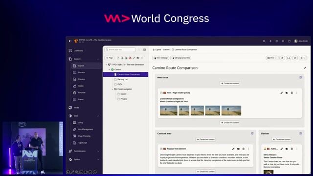Screen dimensions: 313x176
Task: Create new content at top of Hero area
Action: (x=230, y=84)
